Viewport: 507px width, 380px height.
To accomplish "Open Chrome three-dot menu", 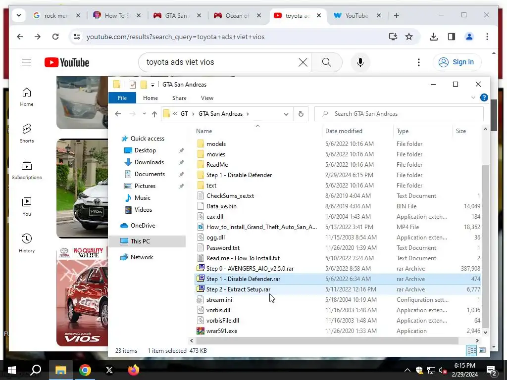I will (487, 37).
